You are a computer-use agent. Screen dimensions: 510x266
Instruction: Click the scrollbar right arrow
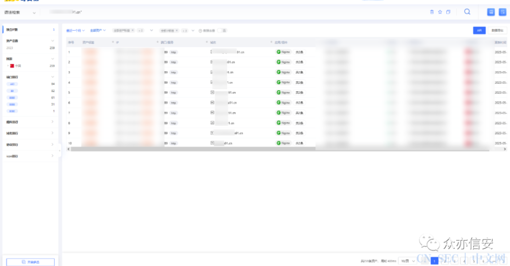505,149
